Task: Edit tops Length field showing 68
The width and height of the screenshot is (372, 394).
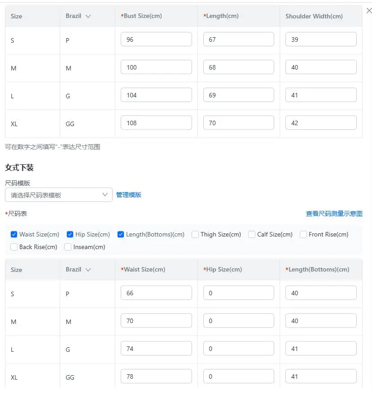Action: click(x=239, y=67)
